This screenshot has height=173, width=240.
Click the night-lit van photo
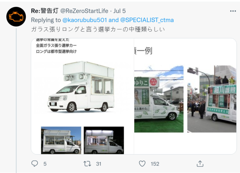pyautogui.click(x=104, y=140)
